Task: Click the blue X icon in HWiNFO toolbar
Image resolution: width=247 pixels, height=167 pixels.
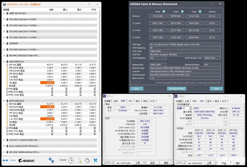Action: coord(95,160)
